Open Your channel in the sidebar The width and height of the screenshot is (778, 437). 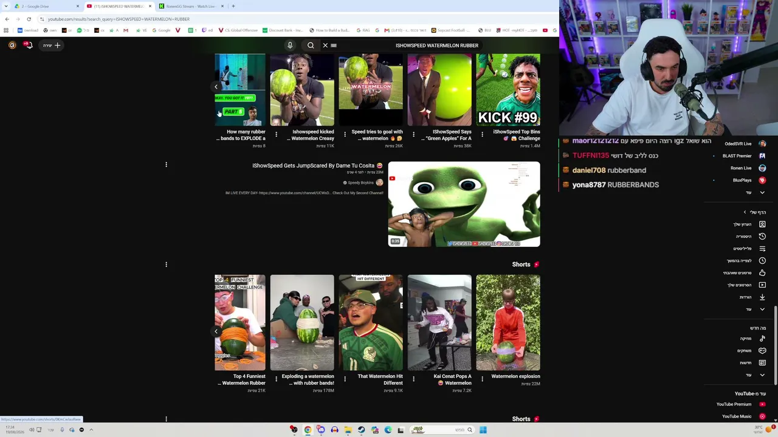pyautogui.click(x=749, y=224)
